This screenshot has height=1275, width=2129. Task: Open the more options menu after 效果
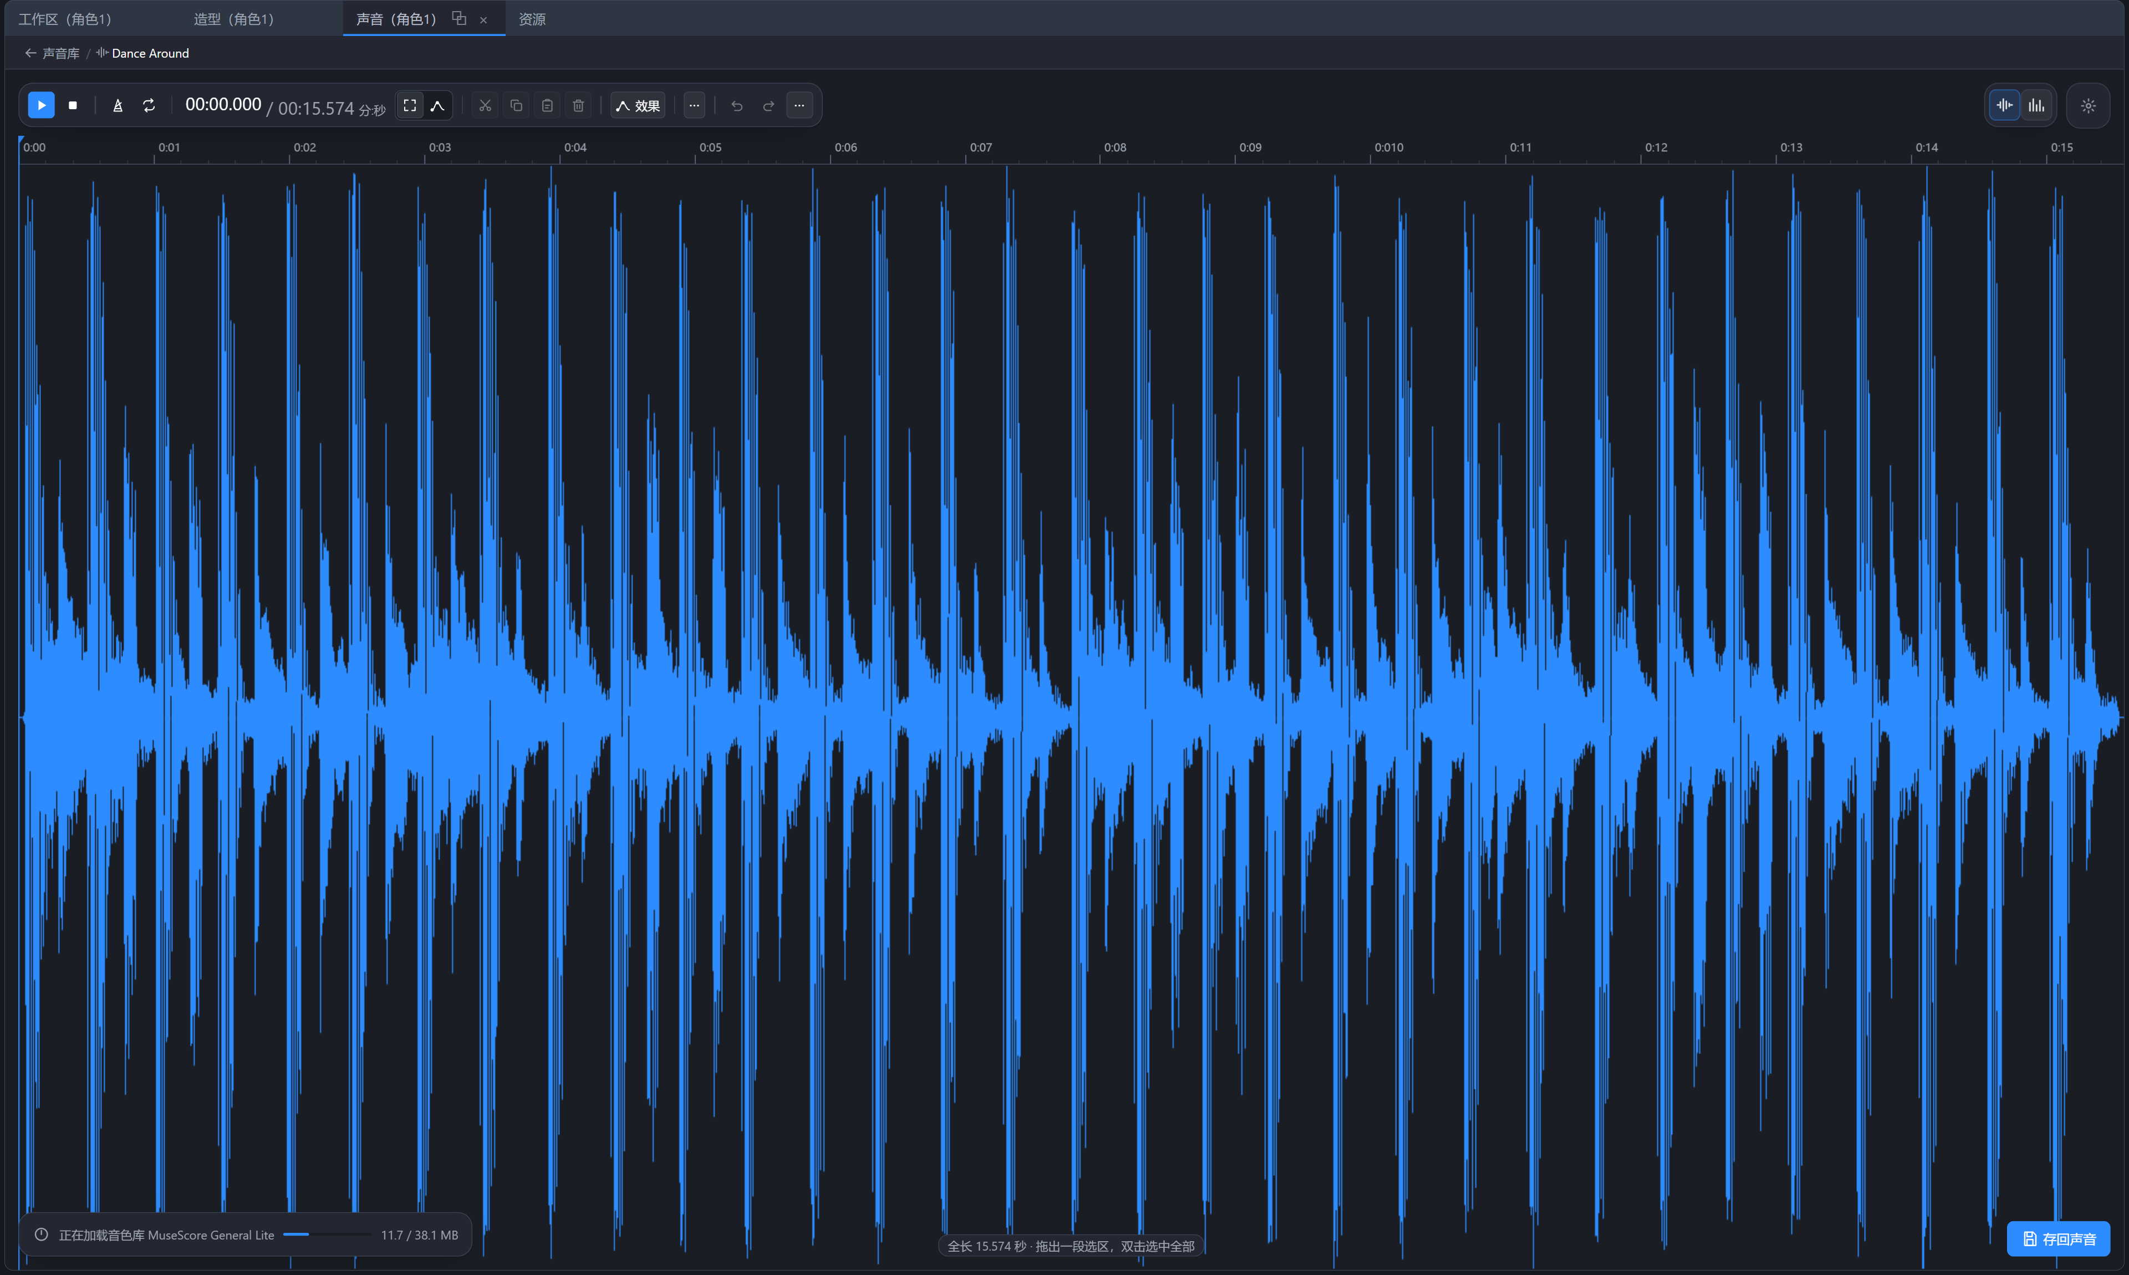pos(694,106)
